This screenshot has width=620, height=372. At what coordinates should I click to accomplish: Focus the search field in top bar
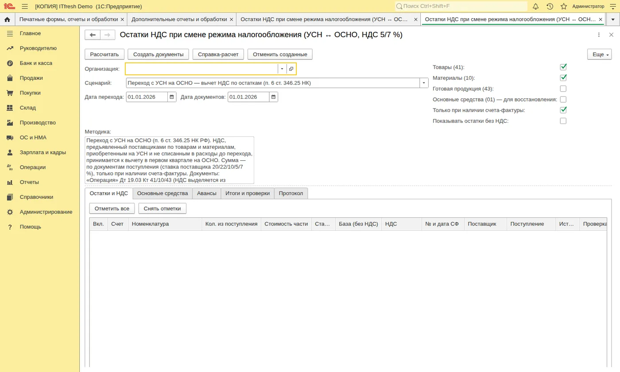coord(461,6)
